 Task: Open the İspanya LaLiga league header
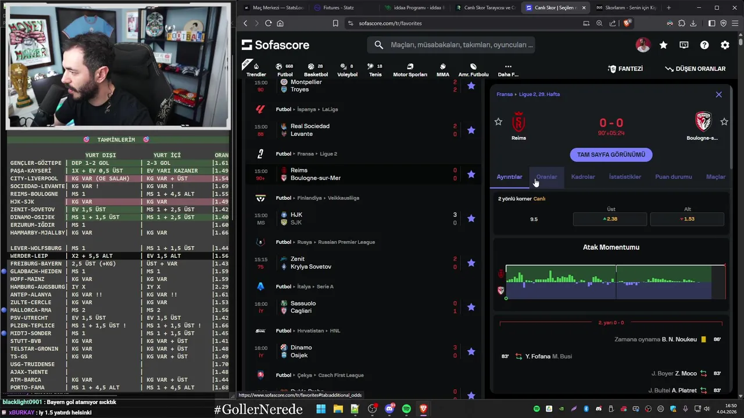point(307,109)
